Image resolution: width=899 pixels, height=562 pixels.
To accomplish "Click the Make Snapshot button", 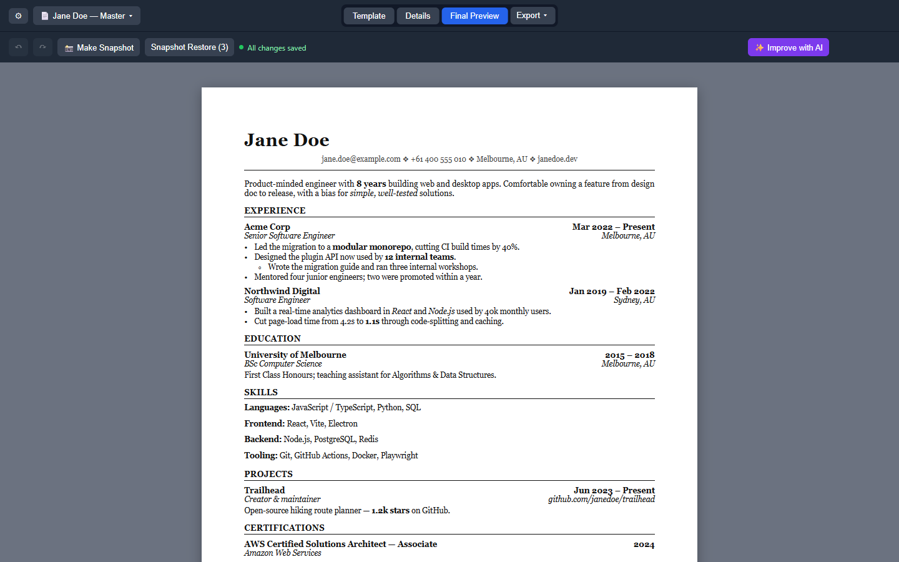I will click(99, 47).
